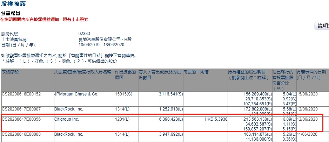Image resolution: width=329 pixels, height=142 pixels.
Task: Click disclosure reason code 1201(L)
Action: click(x=123, y=119)
